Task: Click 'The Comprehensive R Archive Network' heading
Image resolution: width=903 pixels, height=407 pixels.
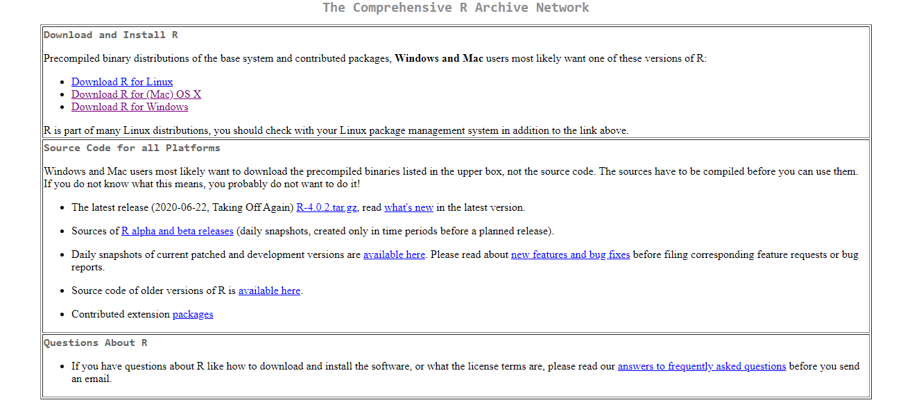Action: click(456, 8)
